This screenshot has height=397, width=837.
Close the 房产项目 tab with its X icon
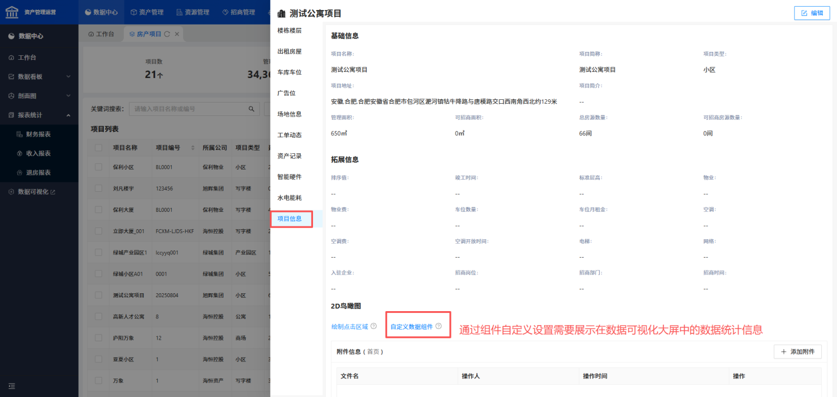[177, 34]
